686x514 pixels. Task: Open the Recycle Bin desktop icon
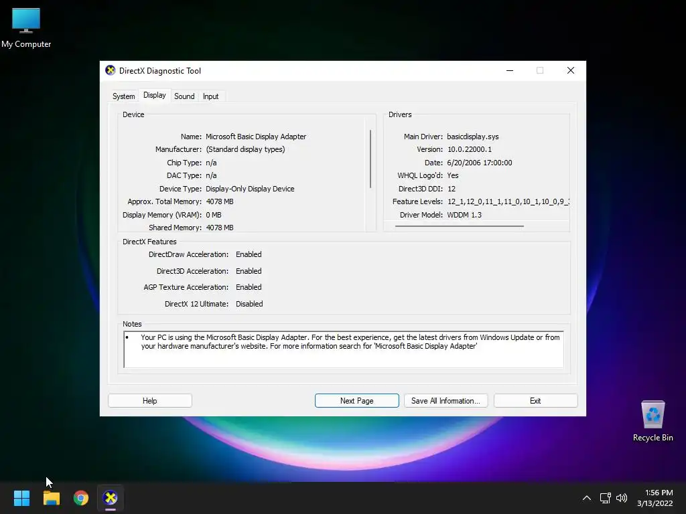pyautogui.click(x=653, y=421)
